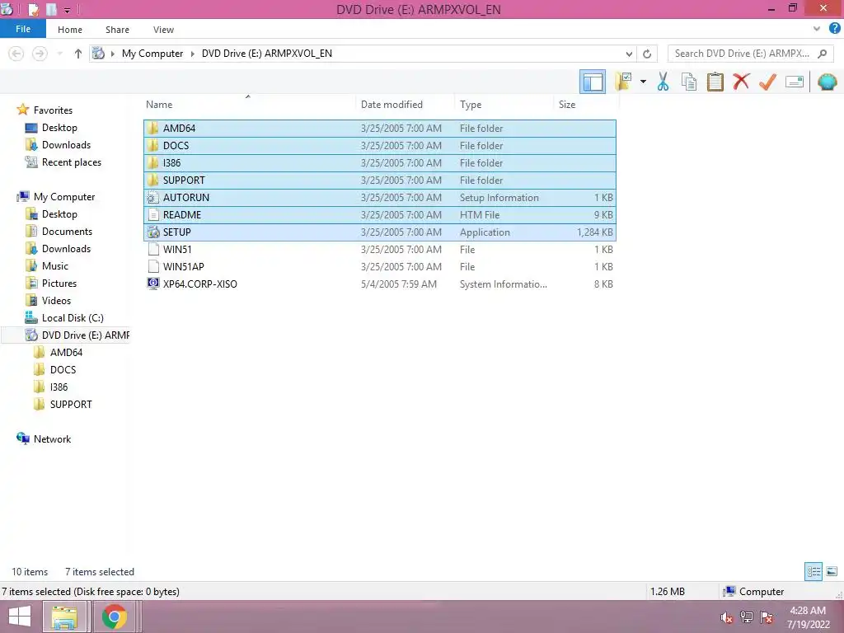
Task: Select the XP64.CORP-XISO file
Action: 379,284
